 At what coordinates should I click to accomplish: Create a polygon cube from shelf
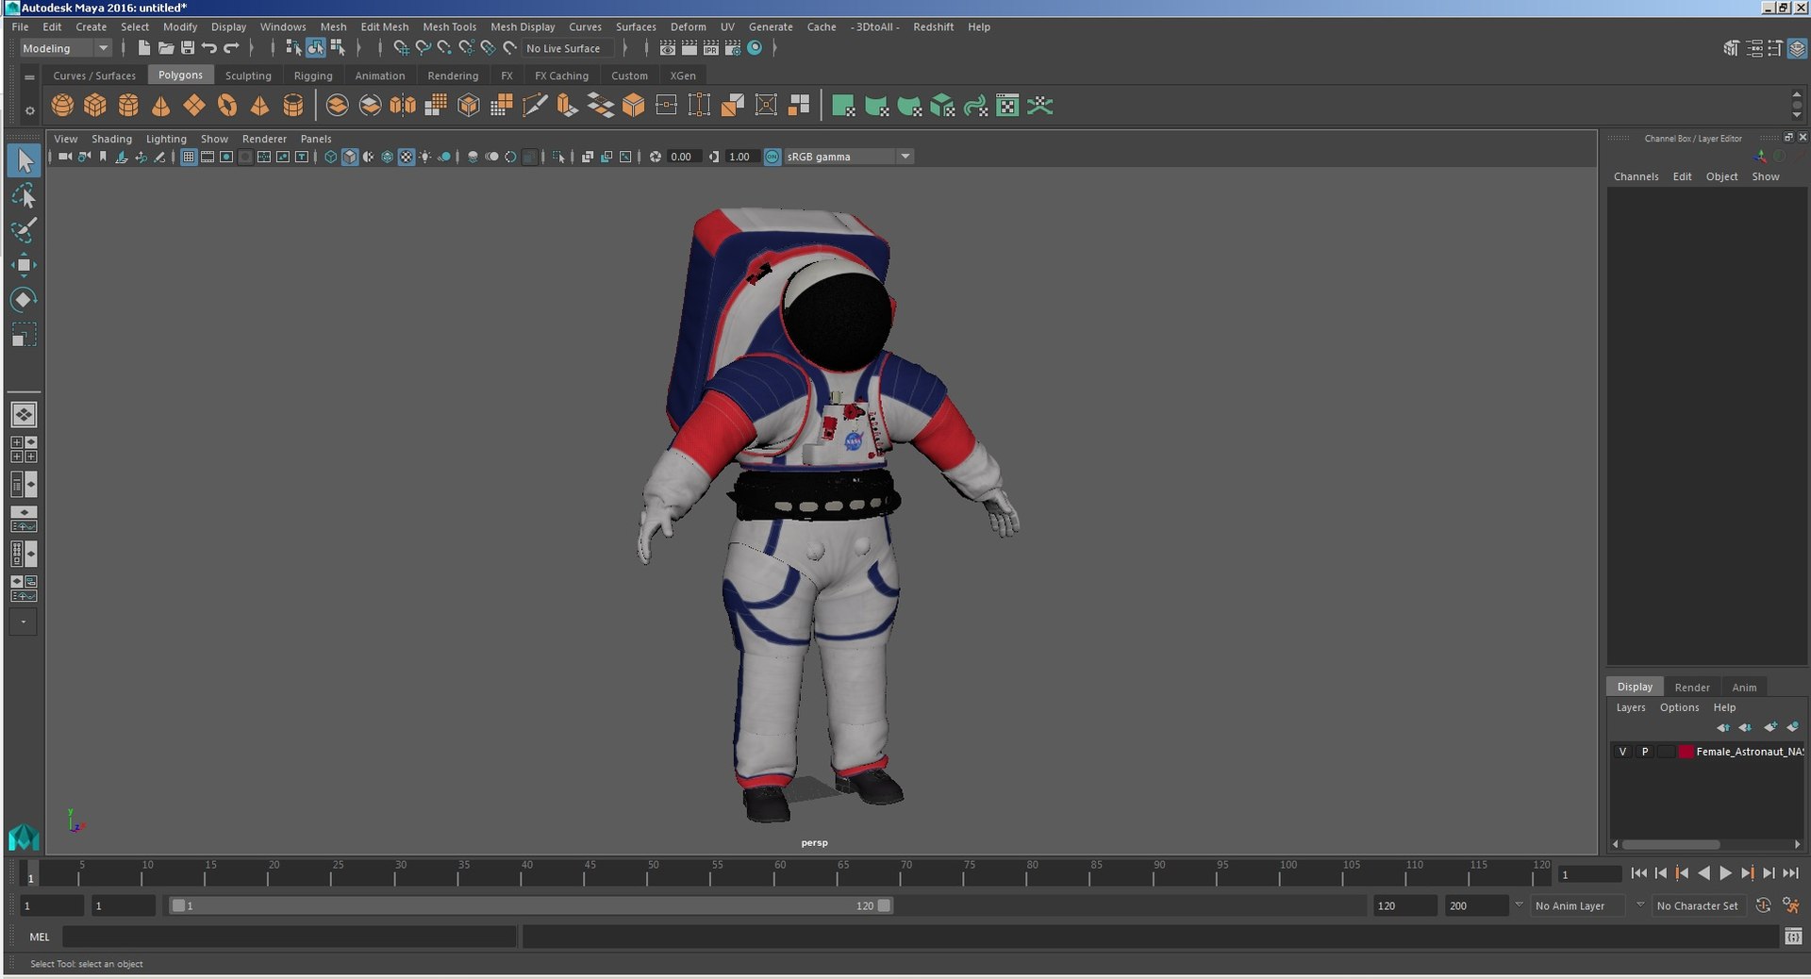pos(95,106)
